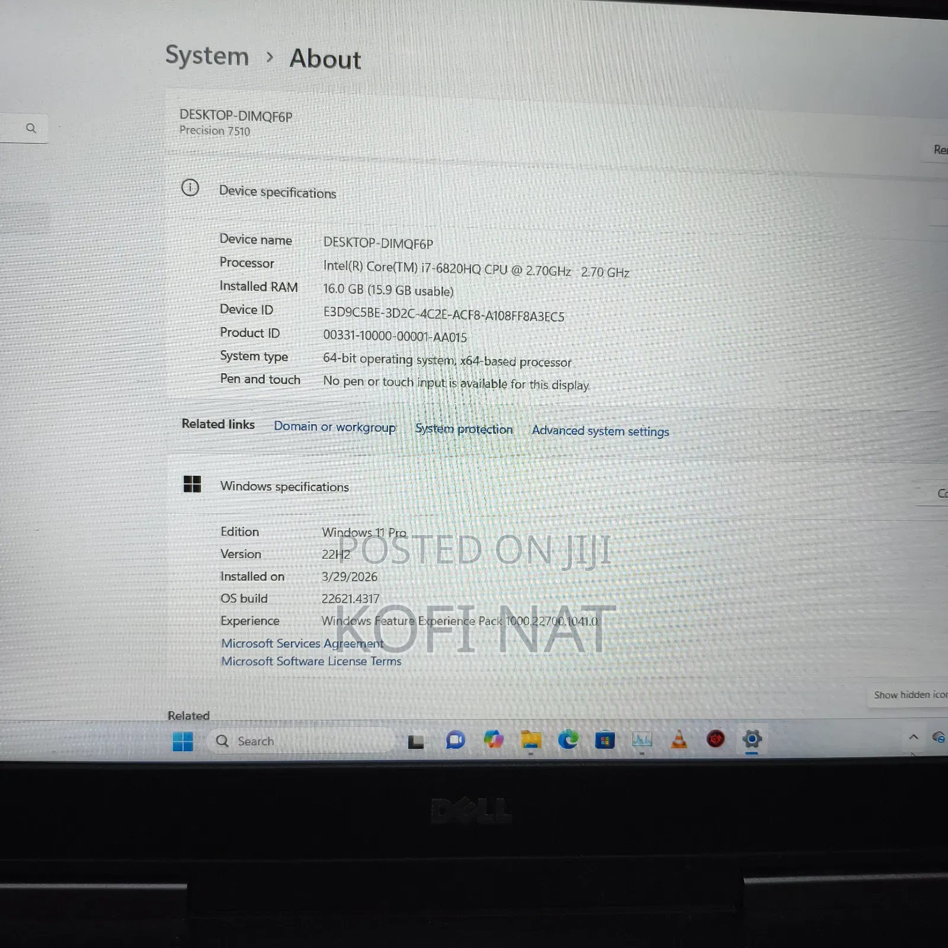948x948 pixels.
Task: Click the About breadcrumb heading
Action: point(325,59)
